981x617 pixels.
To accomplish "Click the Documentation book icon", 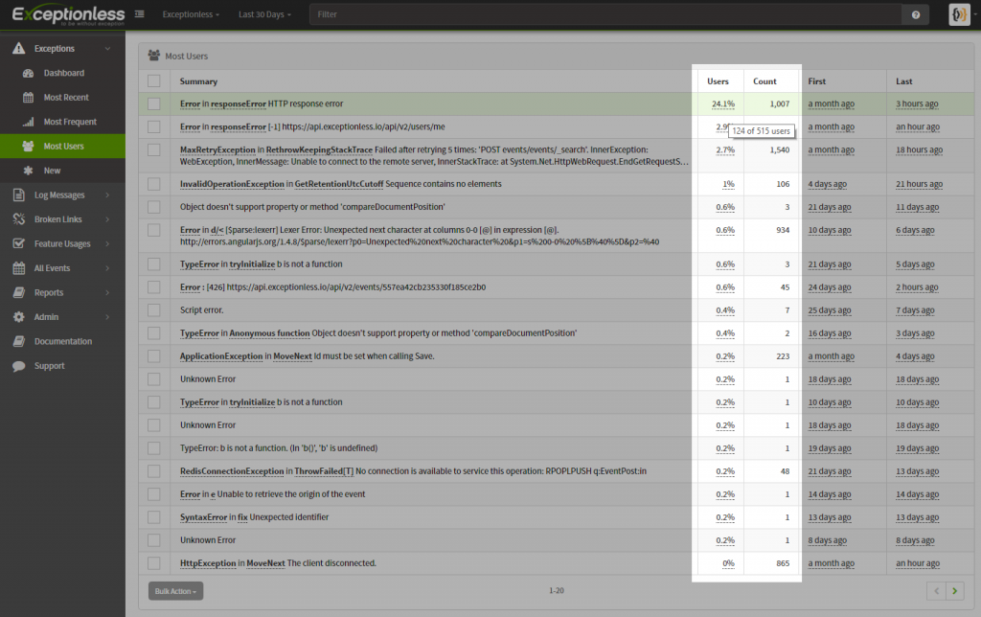I will pyautogui.click(x=19, y=342).
